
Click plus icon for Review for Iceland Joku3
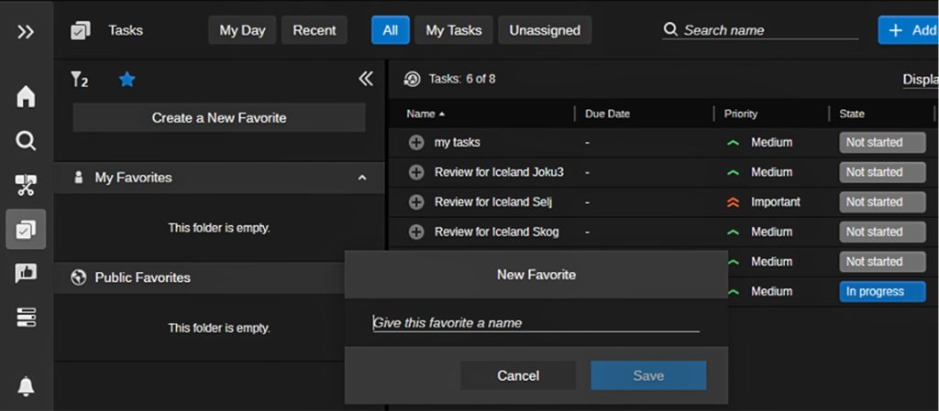pyautogui.click(x=416, y=173)
